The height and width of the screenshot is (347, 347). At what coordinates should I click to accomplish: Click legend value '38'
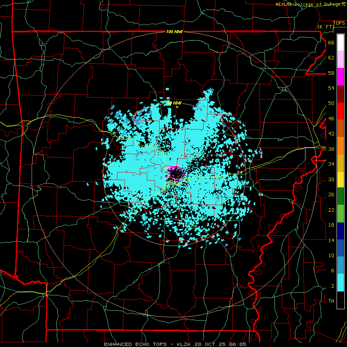331,149
